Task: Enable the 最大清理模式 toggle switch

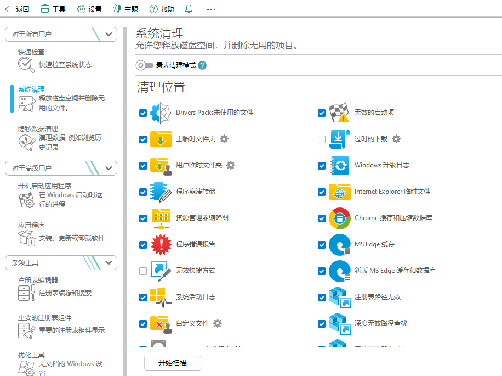Action: (x=145, y=65)
